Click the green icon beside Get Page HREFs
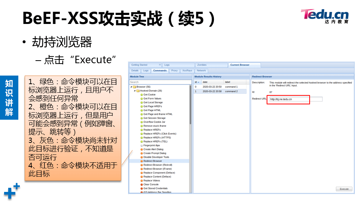 click(141, 106)
